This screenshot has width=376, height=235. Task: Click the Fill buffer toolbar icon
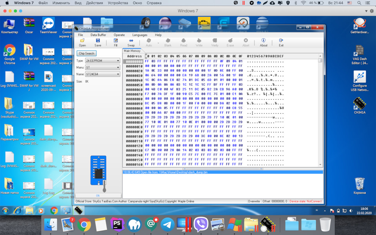pyautogui.click(x=116, y=42)
